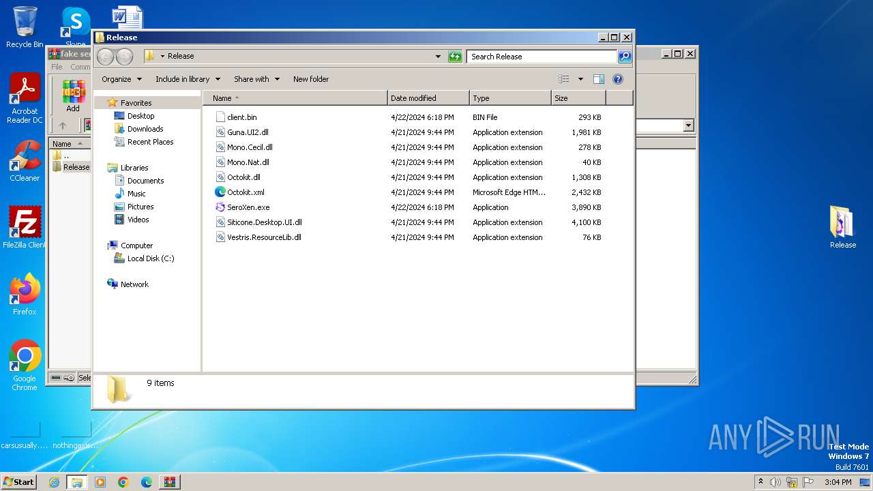Click WinRAR up one level arrow
Image resolution: width=873 pixels, height=491 pixels.
[x=63, y=125]
